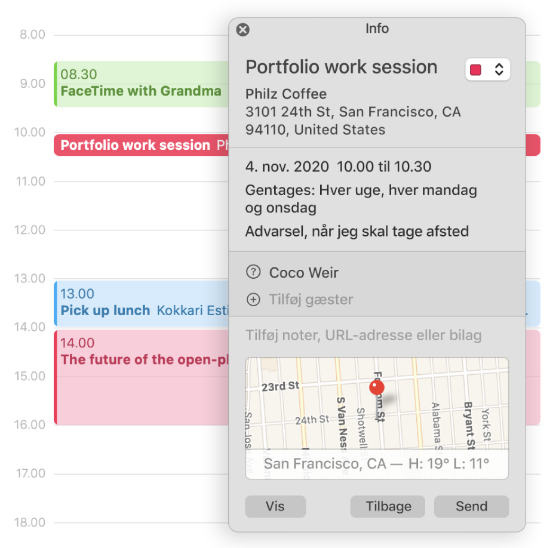Click the Philz Coffee location address
Image resolution: width=556 pixels, height=548 pixels.
(353, 112)
